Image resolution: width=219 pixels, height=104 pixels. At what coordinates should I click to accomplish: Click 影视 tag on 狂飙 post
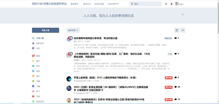[x=169, y=87]
